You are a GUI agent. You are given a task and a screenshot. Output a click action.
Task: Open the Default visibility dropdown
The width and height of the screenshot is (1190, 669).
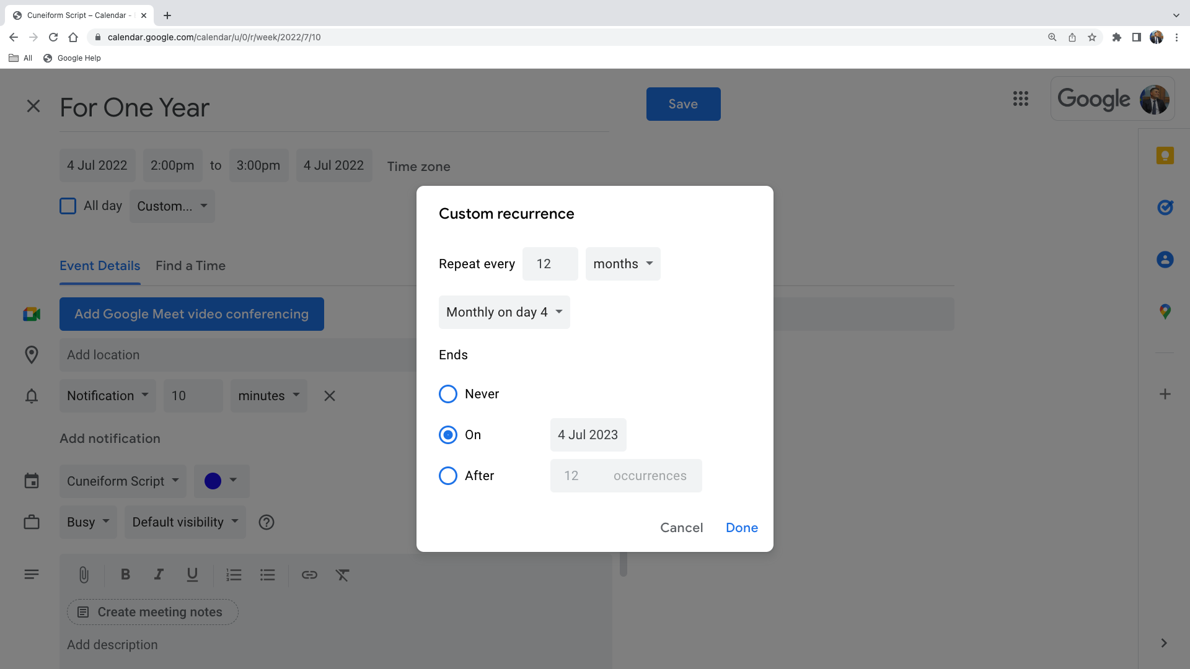(x=185, y=522)
